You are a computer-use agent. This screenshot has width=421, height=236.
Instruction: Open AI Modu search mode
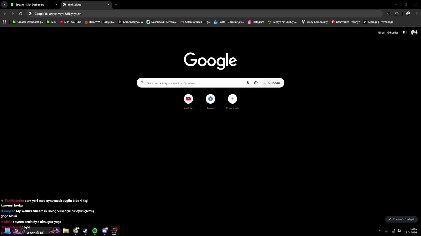tap(272, 83)
